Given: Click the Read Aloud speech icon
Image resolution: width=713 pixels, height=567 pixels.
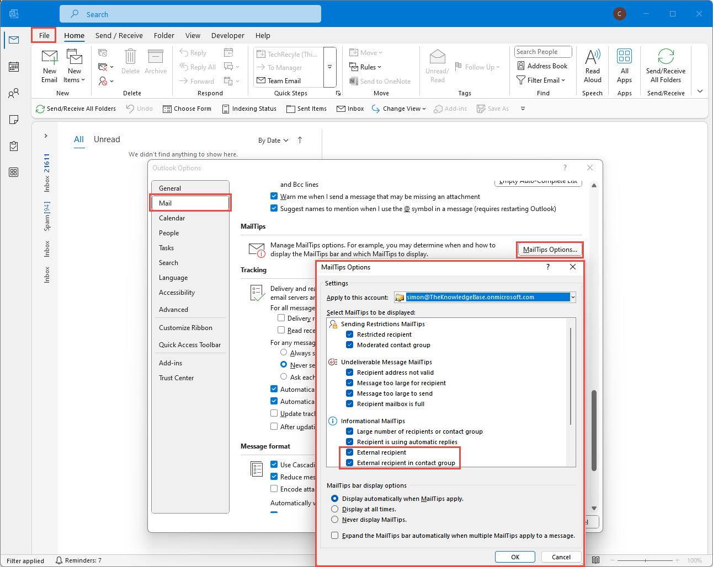Looking at the screenshot, I should 592,57.
